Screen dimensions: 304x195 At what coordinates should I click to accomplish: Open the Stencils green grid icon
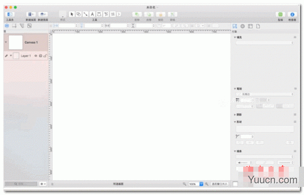pos(280,14)
